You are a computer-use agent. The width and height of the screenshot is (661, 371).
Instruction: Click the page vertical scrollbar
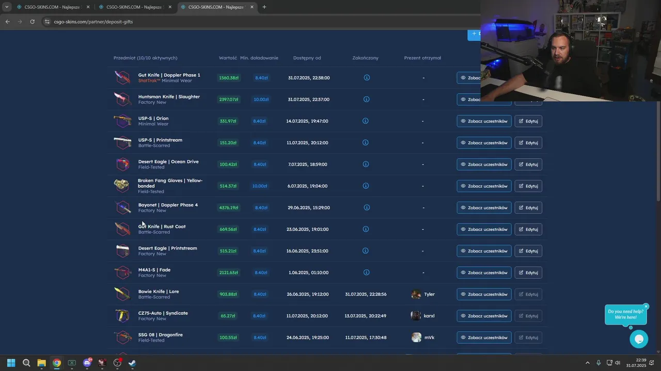point(658,152)
